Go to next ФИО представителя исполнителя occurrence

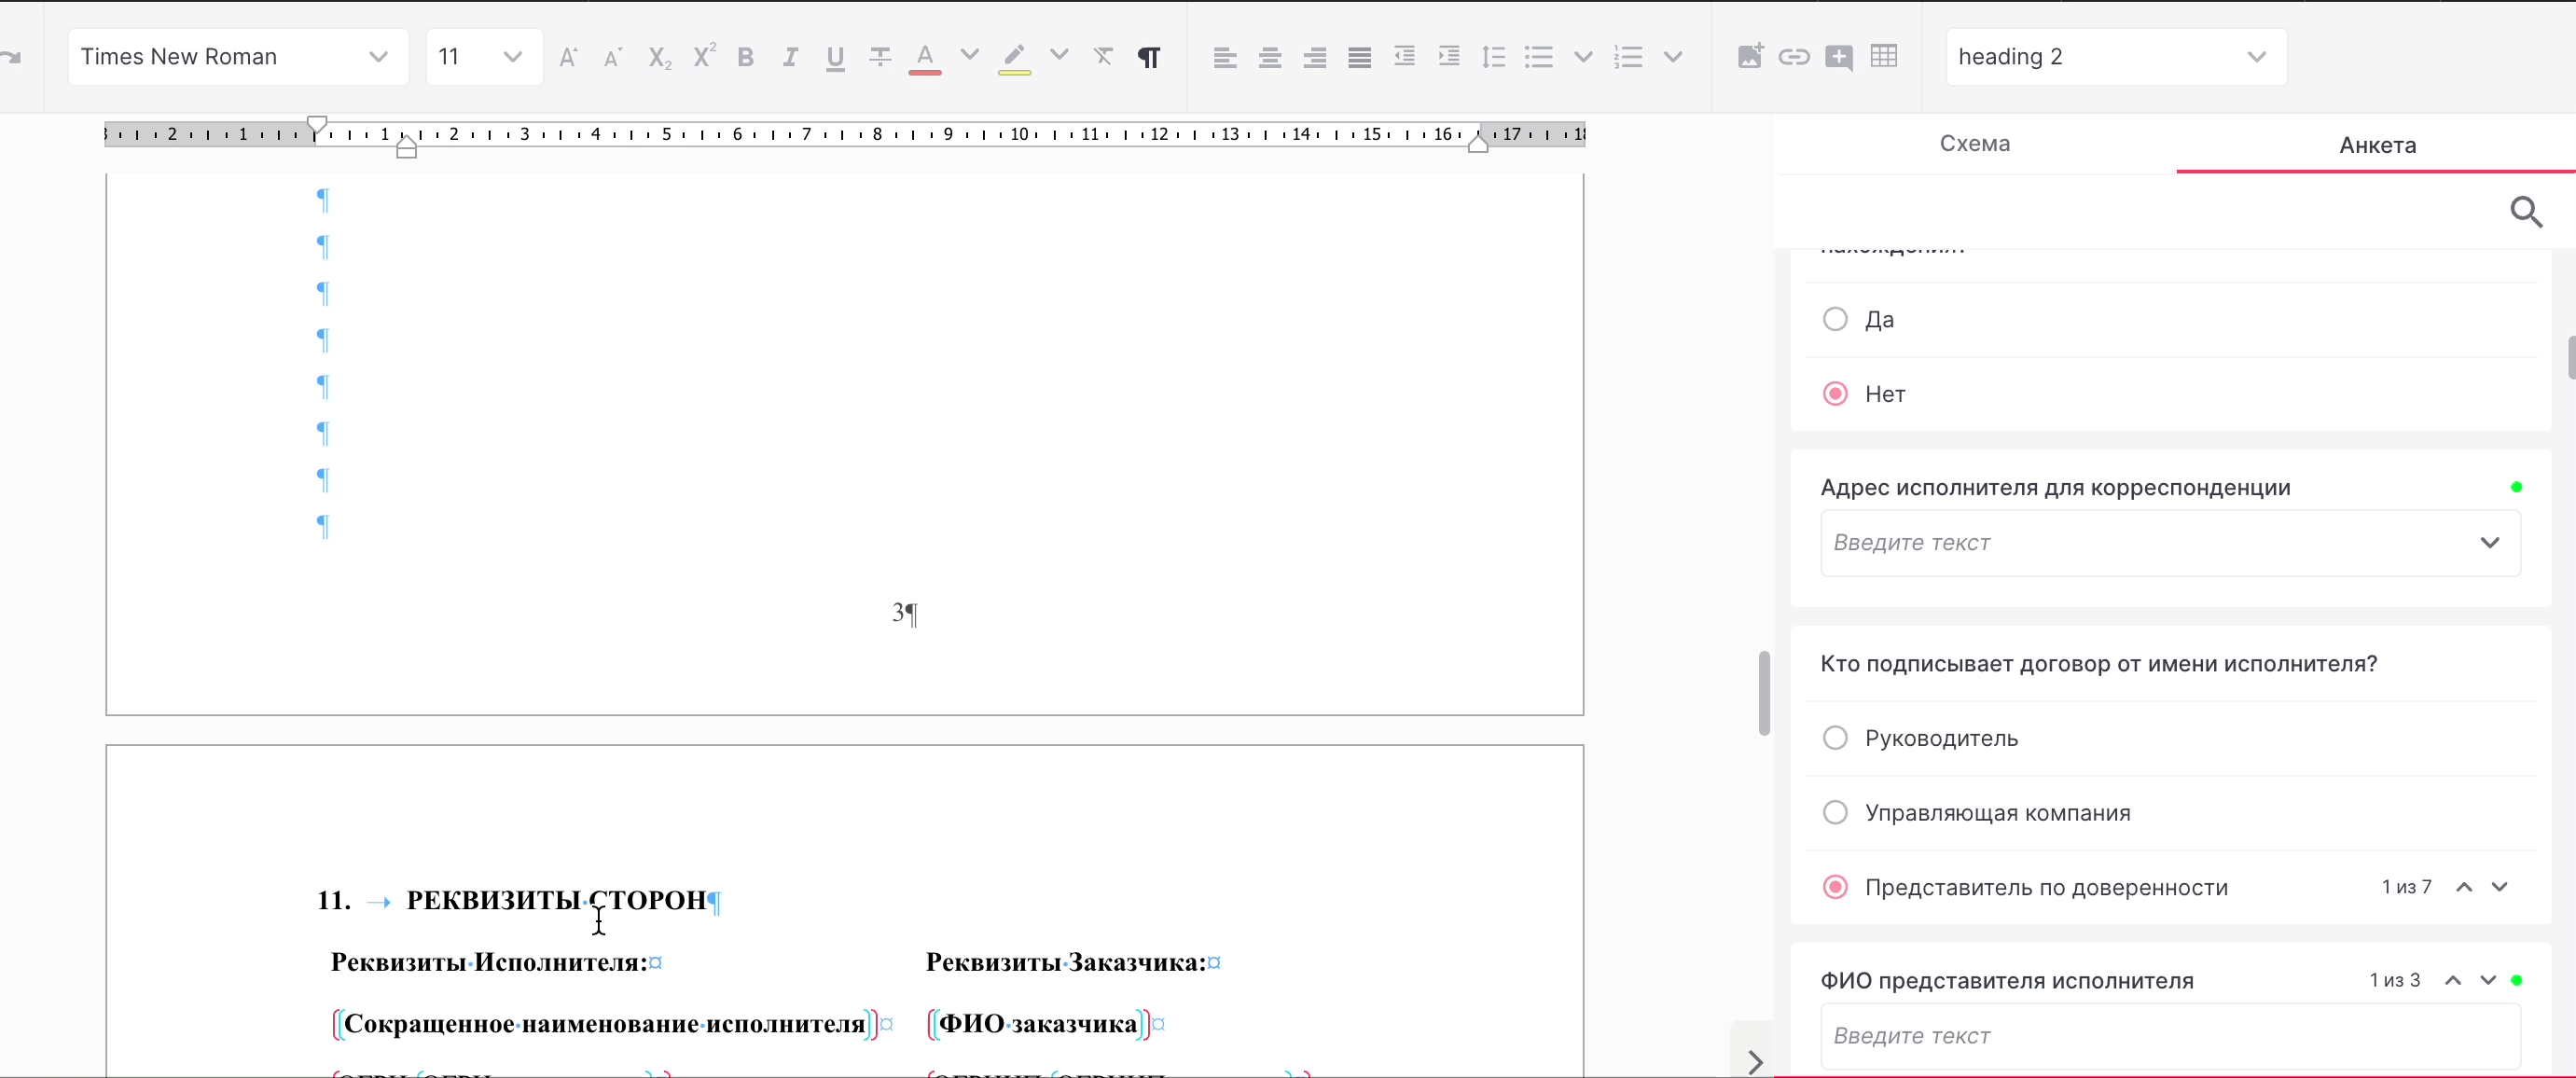(2488, 980)
